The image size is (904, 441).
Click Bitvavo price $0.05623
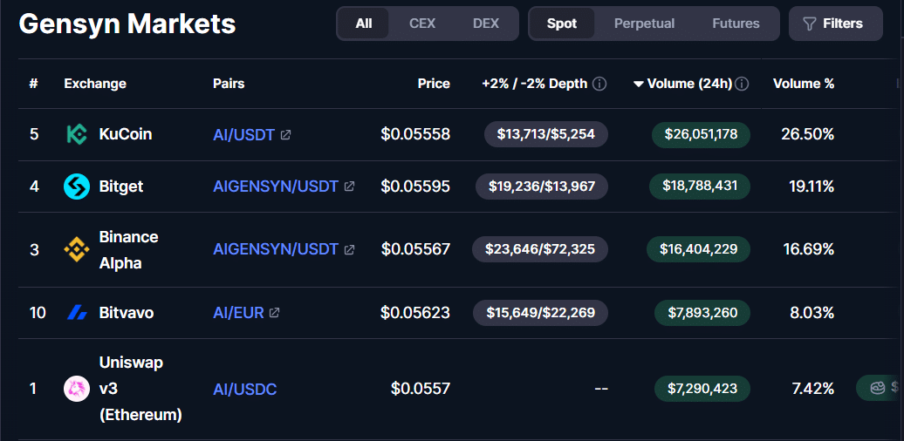pos(415,313)
